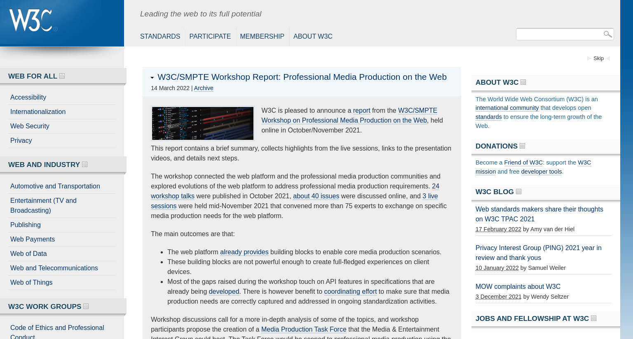Screen dimensions: 633x339
Task: Open the Privacy Interest Group 2021 blog post
Action: [538, 253]
